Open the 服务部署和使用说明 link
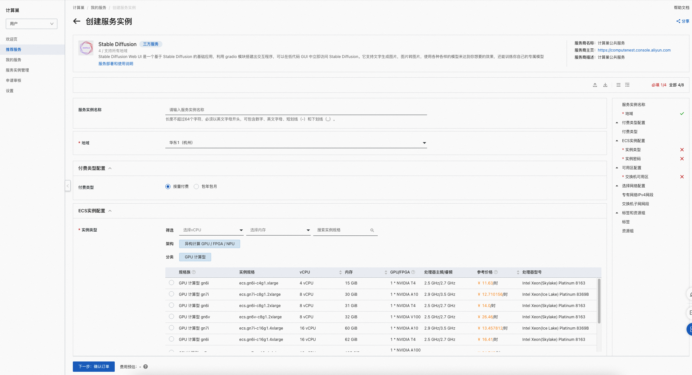 [116, 64]
